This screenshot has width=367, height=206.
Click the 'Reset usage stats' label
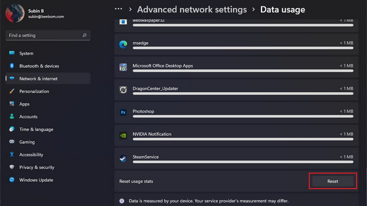136,181
